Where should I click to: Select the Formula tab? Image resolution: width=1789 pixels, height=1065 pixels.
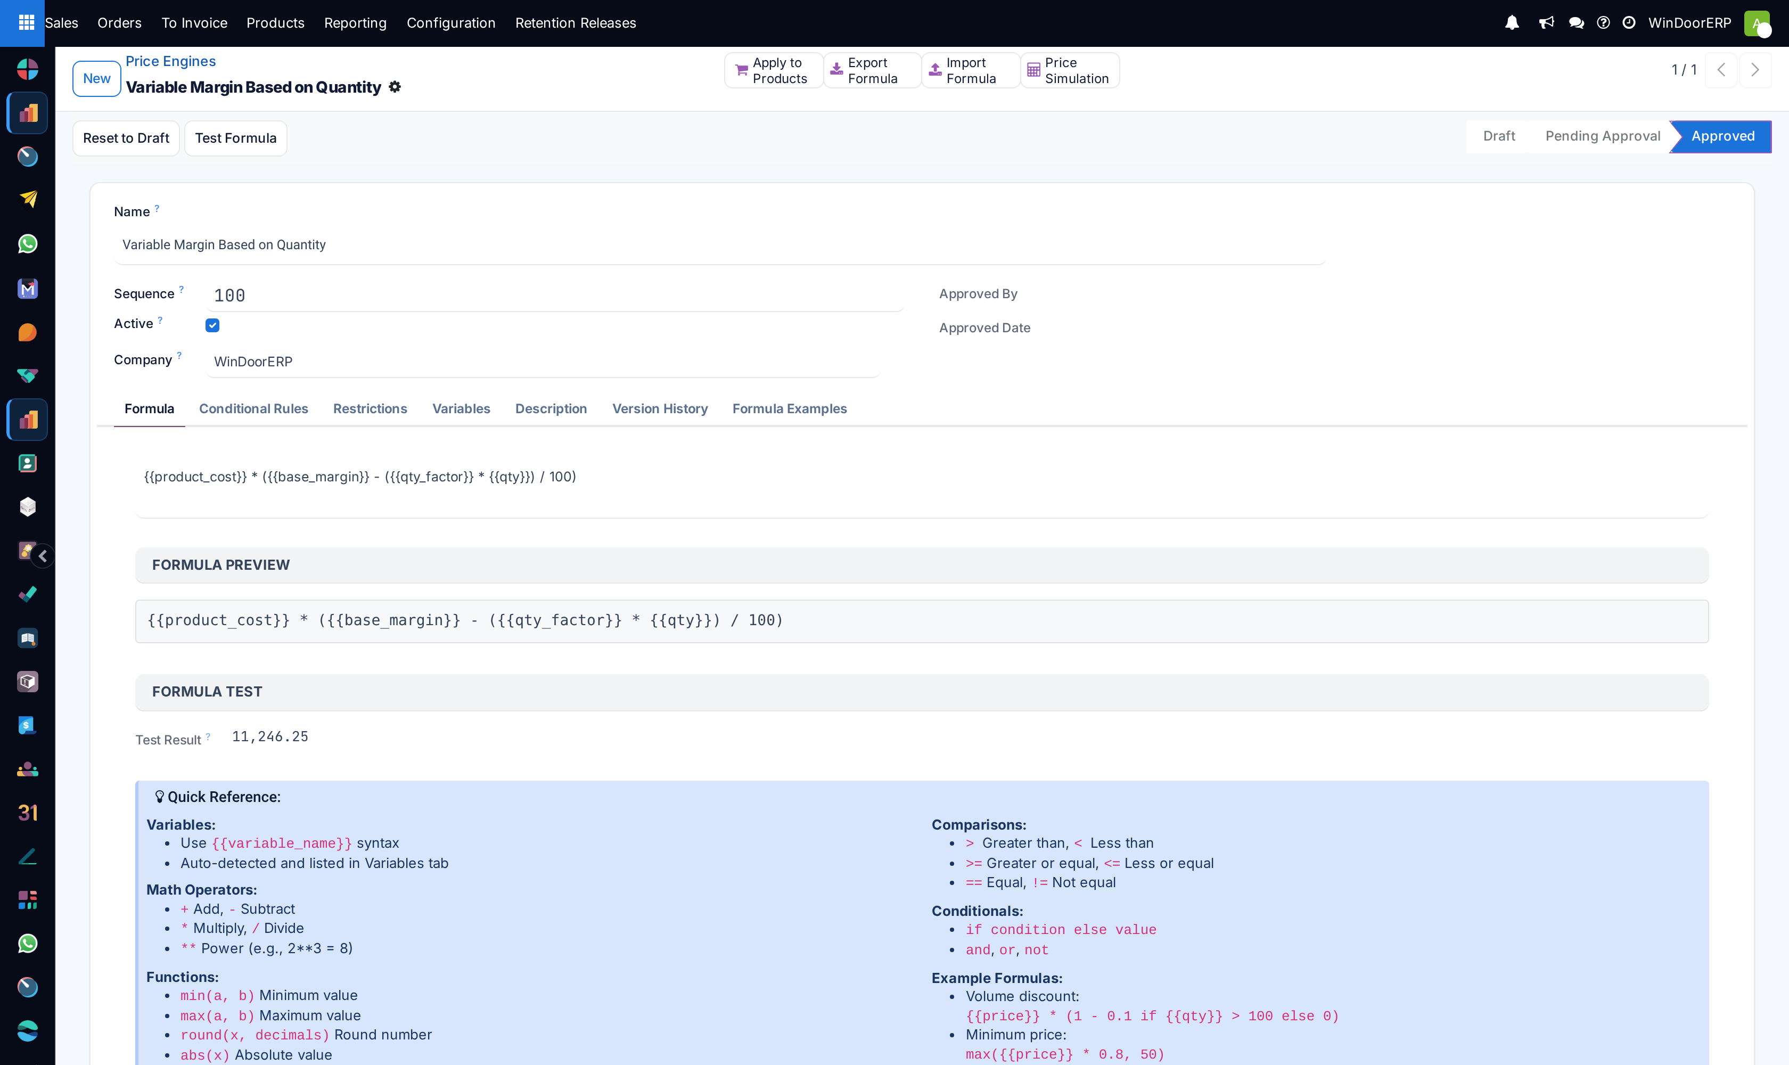coord(149,408)
